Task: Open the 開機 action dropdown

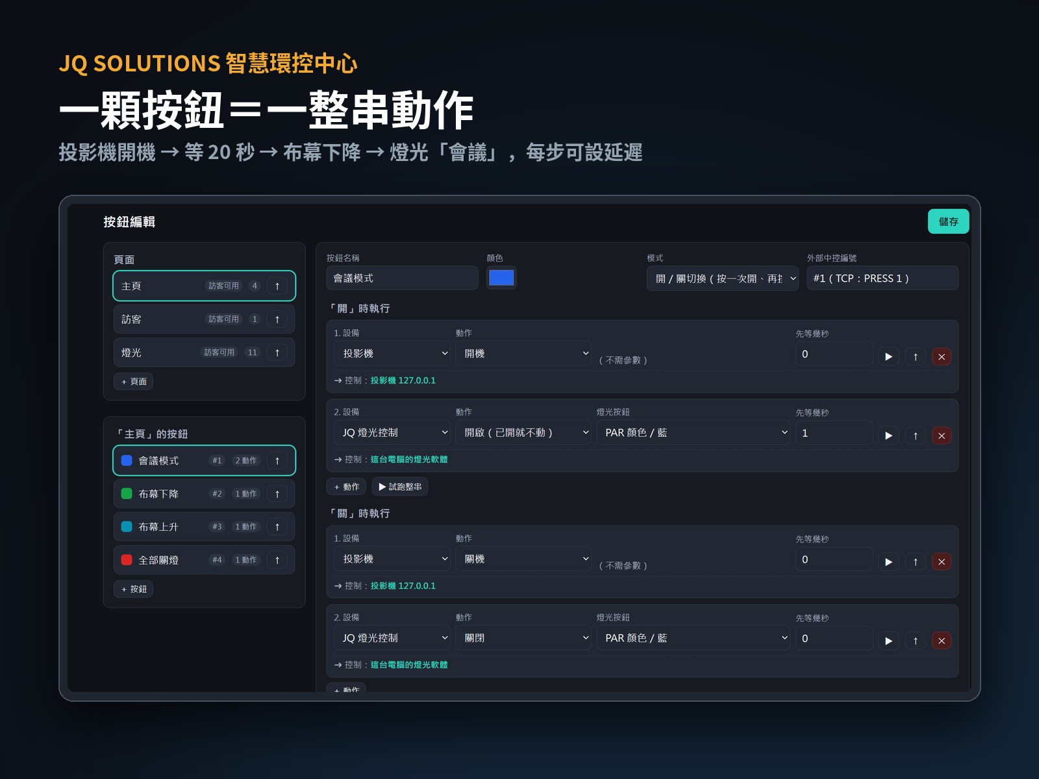Action: pyautogui.click(x=523, y=353)
